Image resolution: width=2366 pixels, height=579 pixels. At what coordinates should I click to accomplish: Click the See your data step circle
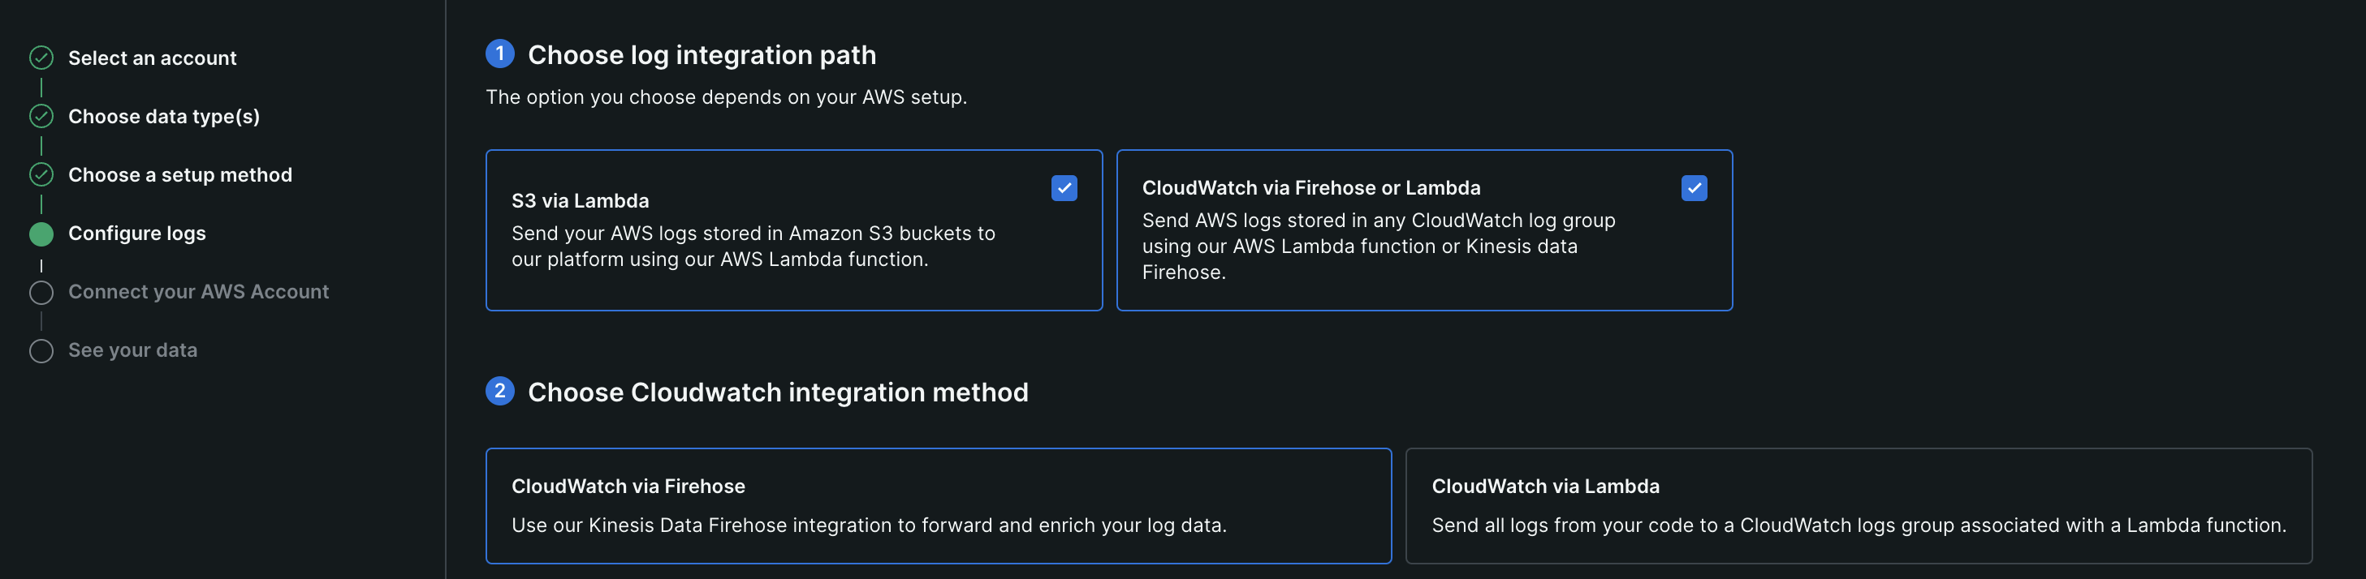(41, 350)
